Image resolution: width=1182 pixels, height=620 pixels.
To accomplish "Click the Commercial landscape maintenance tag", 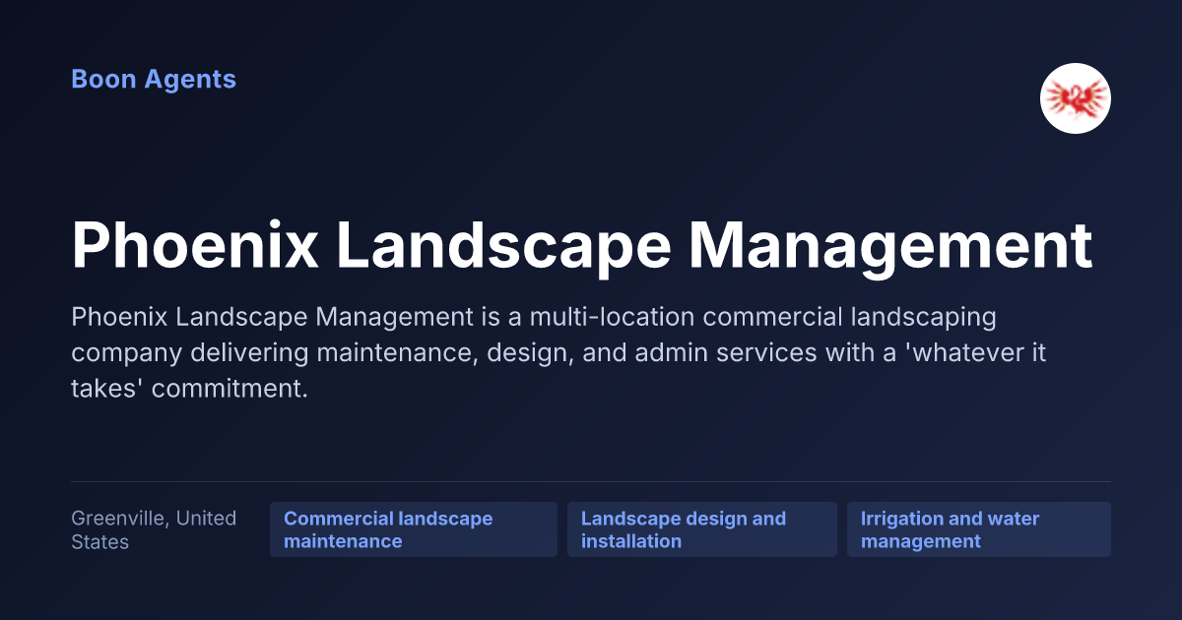I will click(x=414, y=529).
